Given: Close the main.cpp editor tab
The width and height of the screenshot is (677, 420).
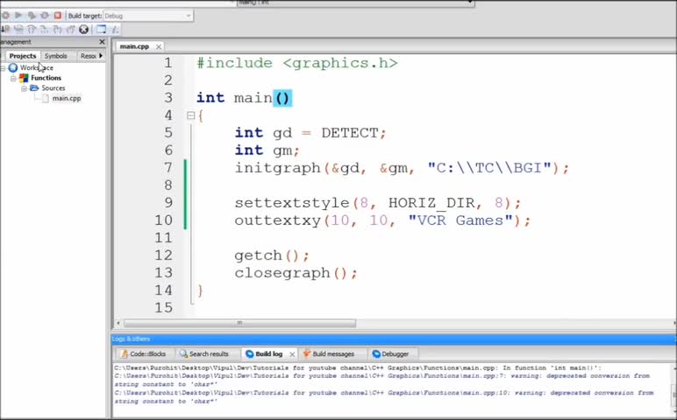Looking at the screenshot, I should (159, 46).
